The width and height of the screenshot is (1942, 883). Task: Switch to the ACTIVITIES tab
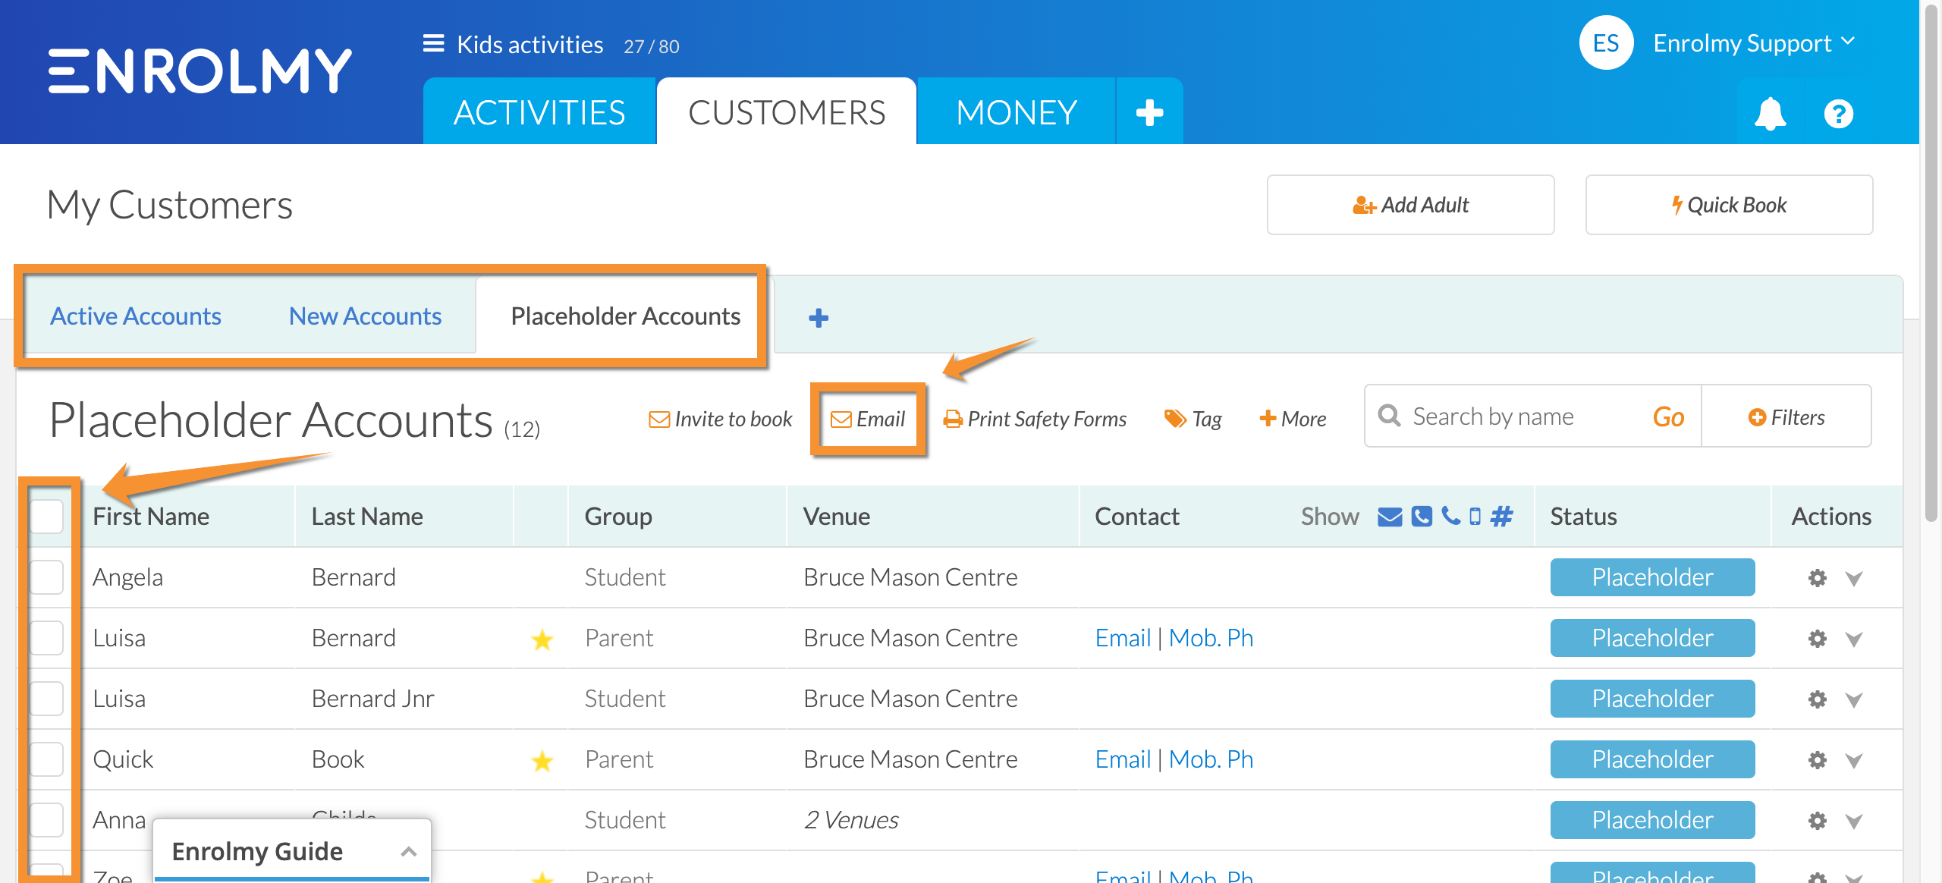point(539,112)
